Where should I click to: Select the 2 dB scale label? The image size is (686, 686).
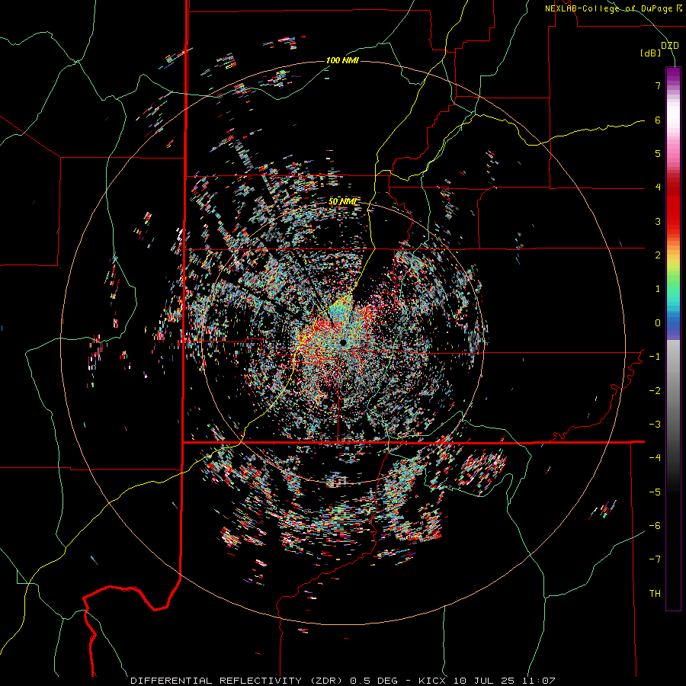658,255
